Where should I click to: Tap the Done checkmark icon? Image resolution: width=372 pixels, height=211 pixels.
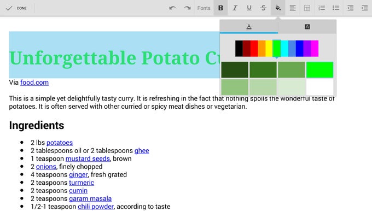[9, 8]
